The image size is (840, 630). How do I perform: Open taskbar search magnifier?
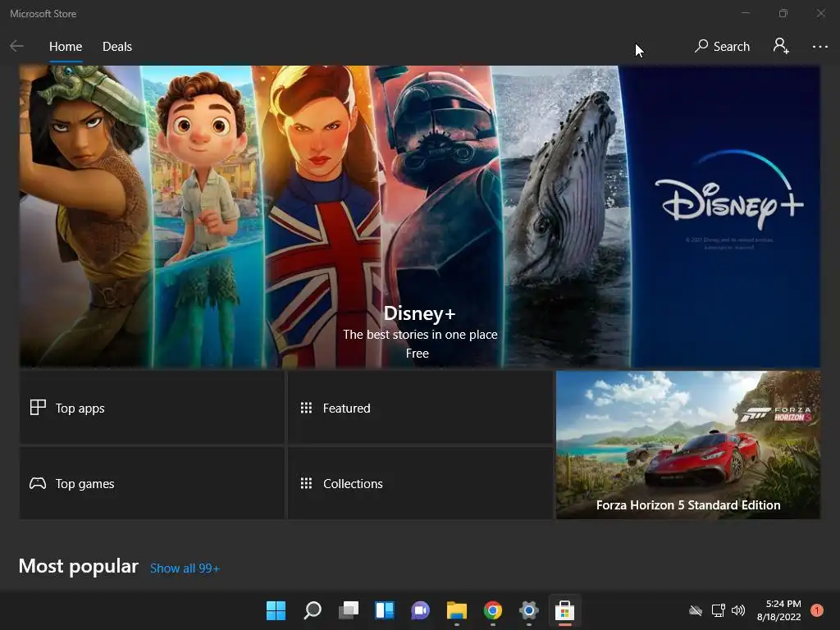coord(313,610)
